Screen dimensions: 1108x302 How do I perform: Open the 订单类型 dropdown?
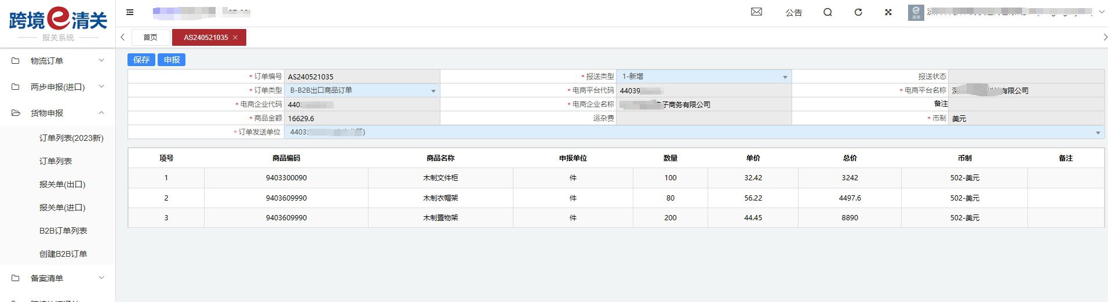362,90
